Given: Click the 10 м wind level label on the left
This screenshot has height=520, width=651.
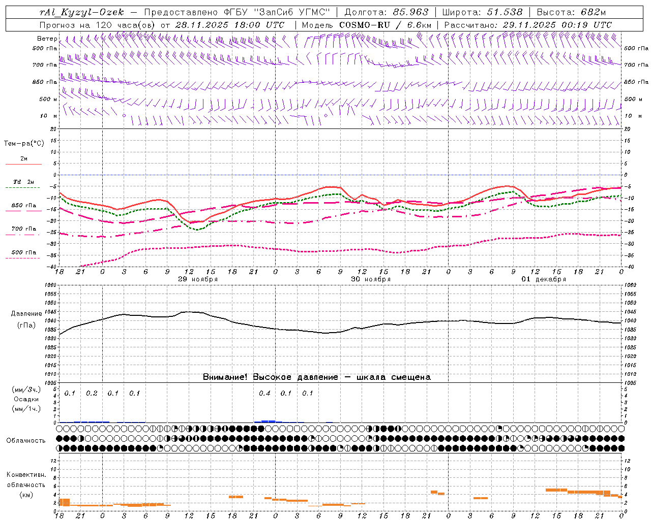Looking at the screenshot, I should (x=49, y=116).
